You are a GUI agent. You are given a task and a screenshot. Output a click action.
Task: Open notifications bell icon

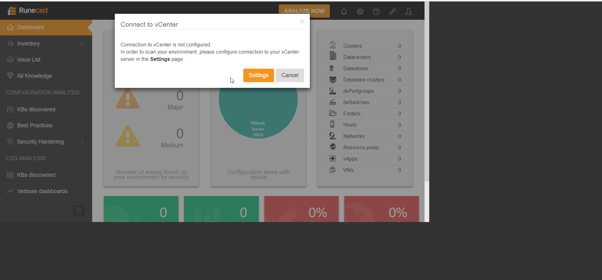[x=344, y=12]
